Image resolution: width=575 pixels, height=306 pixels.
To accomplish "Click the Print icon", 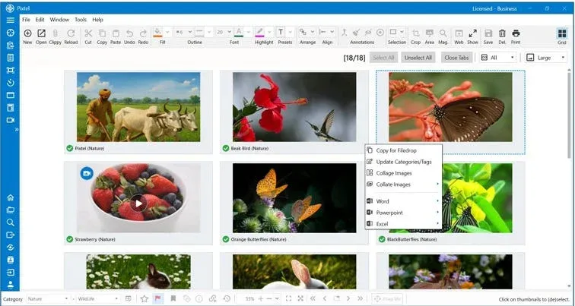I will (516, 33).
